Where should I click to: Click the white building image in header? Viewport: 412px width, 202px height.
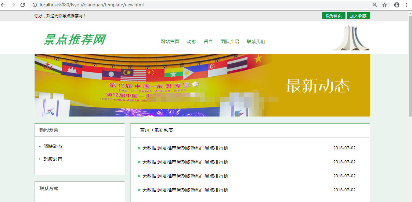point(351,38)
